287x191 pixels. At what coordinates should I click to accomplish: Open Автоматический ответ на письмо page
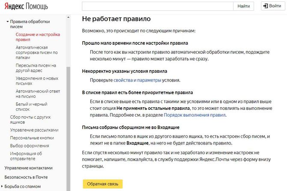coord(38,94)
